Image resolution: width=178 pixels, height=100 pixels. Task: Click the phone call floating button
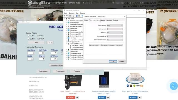tap(174, 86)
